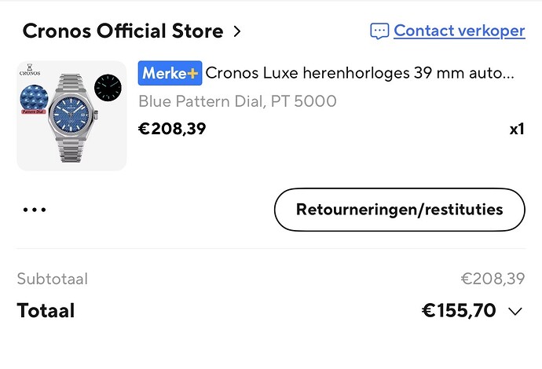Viewport: 542px width, 369px height.
Task: Open the Cronos Luxe herenhorloges product title
Action: [360, 74]
